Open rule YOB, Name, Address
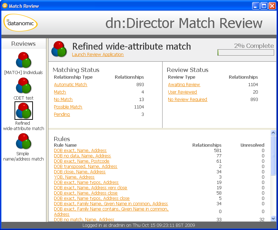Image resolution: width=278 pixels, height=230 pixels. click(x=74, y=177)
